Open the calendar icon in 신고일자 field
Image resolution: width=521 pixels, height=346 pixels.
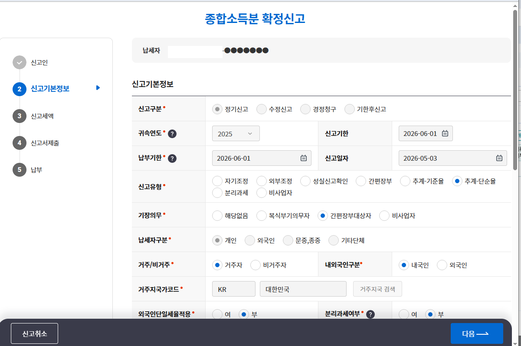click(x=499, y=158)
